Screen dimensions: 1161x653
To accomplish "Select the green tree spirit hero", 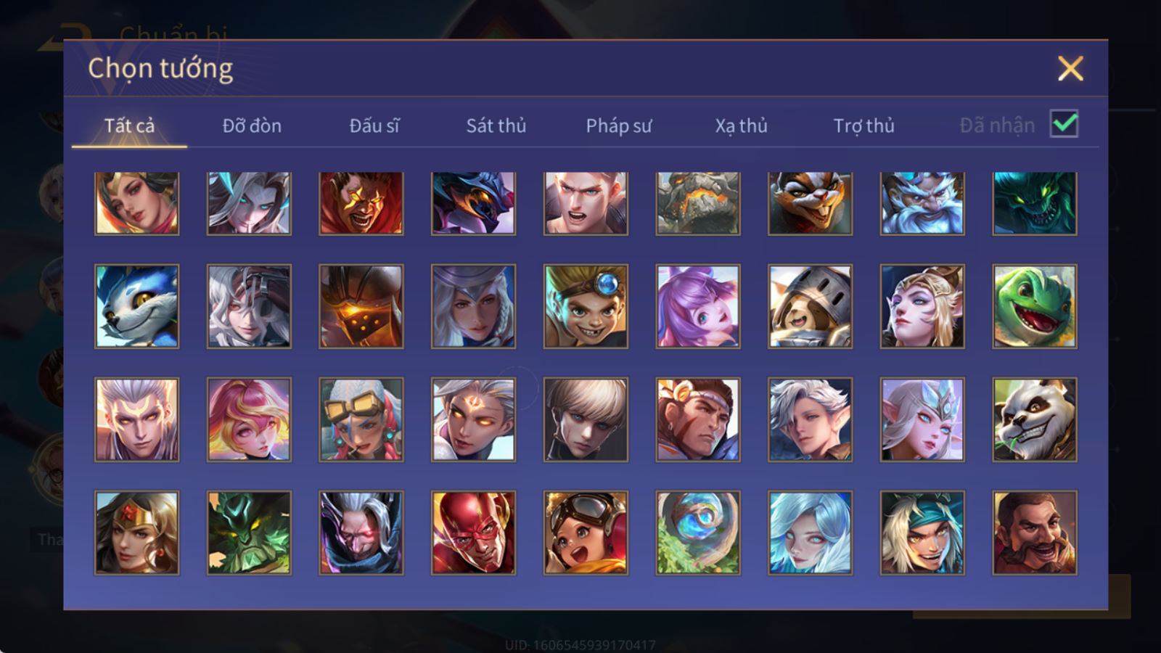I will tap(249, 533).
